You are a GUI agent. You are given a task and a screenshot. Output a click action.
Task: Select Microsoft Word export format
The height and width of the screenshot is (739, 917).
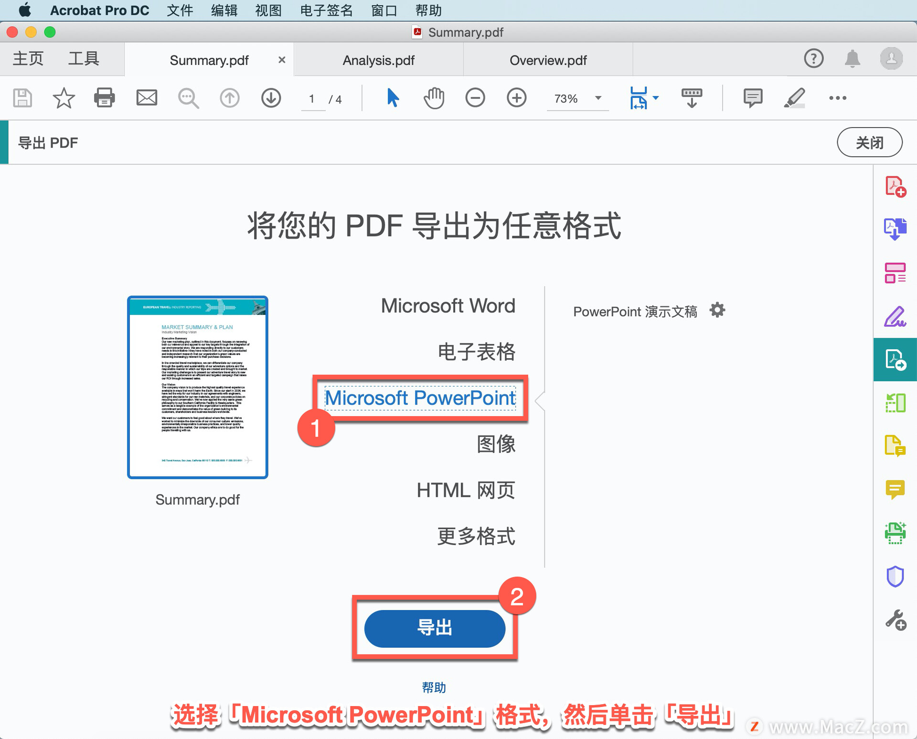[448, 306]
